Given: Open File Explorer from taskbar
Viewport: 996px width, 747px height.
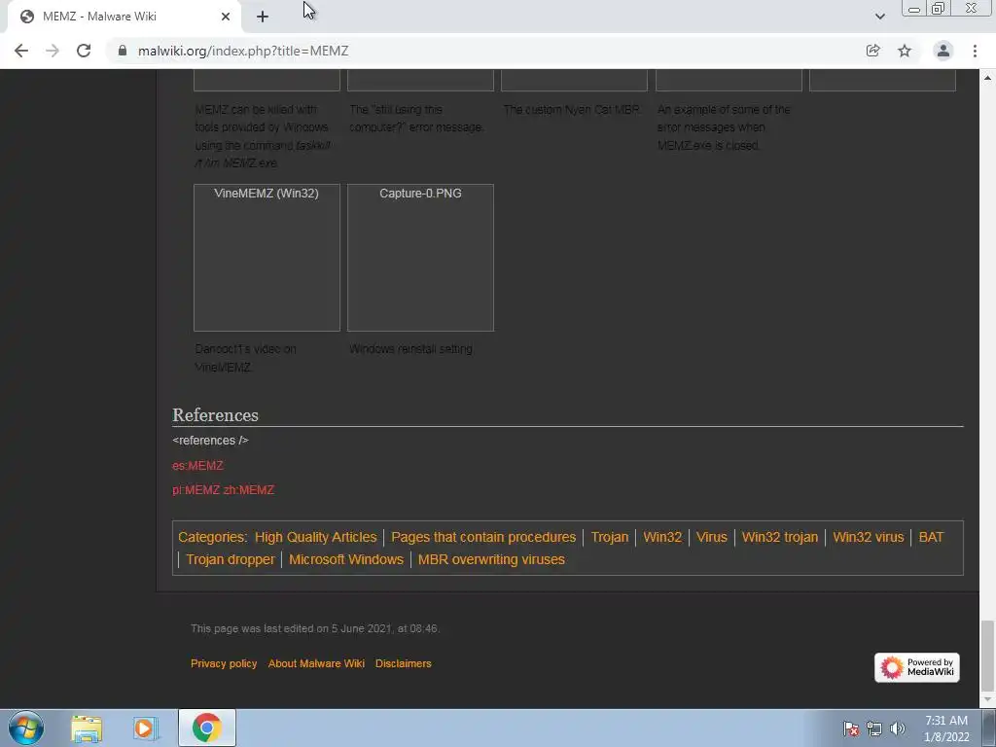Looking at the screenshot, I should coord(87,728).
